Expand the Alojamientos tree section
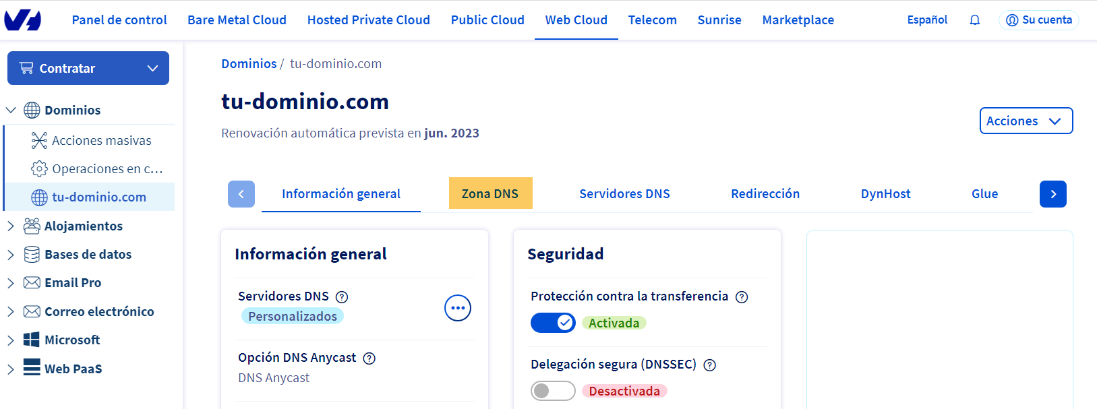Screen dimensions: 1097x409 coord(11,226)
